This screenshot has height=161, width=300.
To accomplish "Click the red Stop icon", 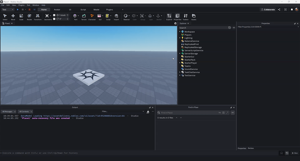I will (30, 10).
